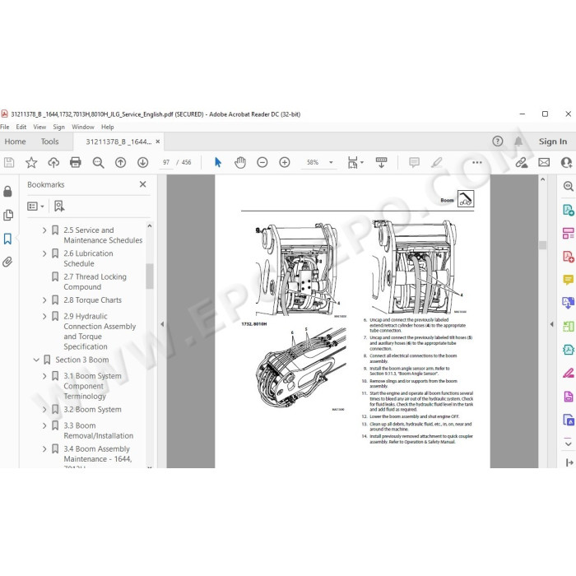Open security lock panel icon
This screenshot has width=576, height=576.
click(7, 192)
